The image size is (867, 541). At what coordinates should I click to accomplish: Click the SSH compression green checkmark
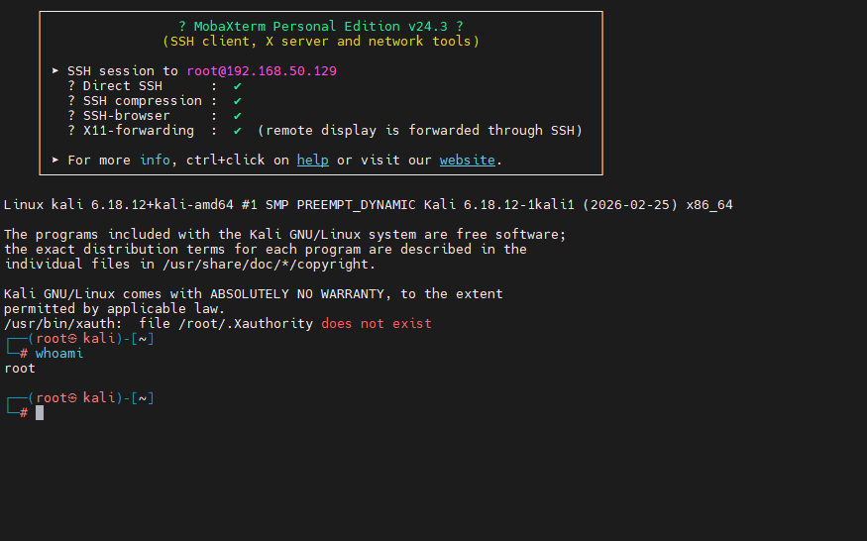click(x=238, y=101)
